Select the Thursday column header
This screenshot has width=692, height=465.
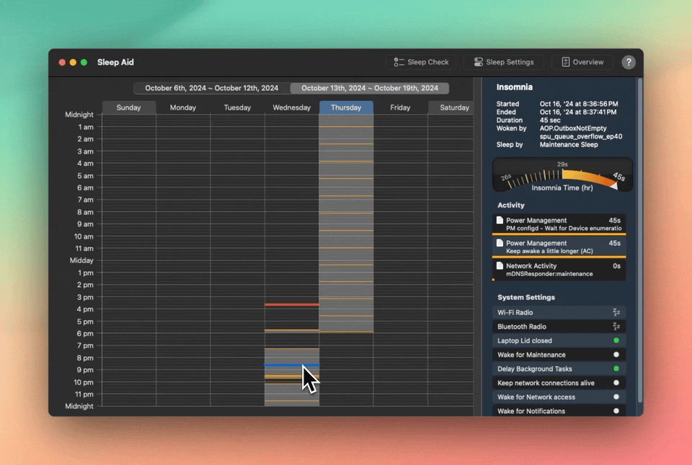pyautogui.click(x=346, y=107)
